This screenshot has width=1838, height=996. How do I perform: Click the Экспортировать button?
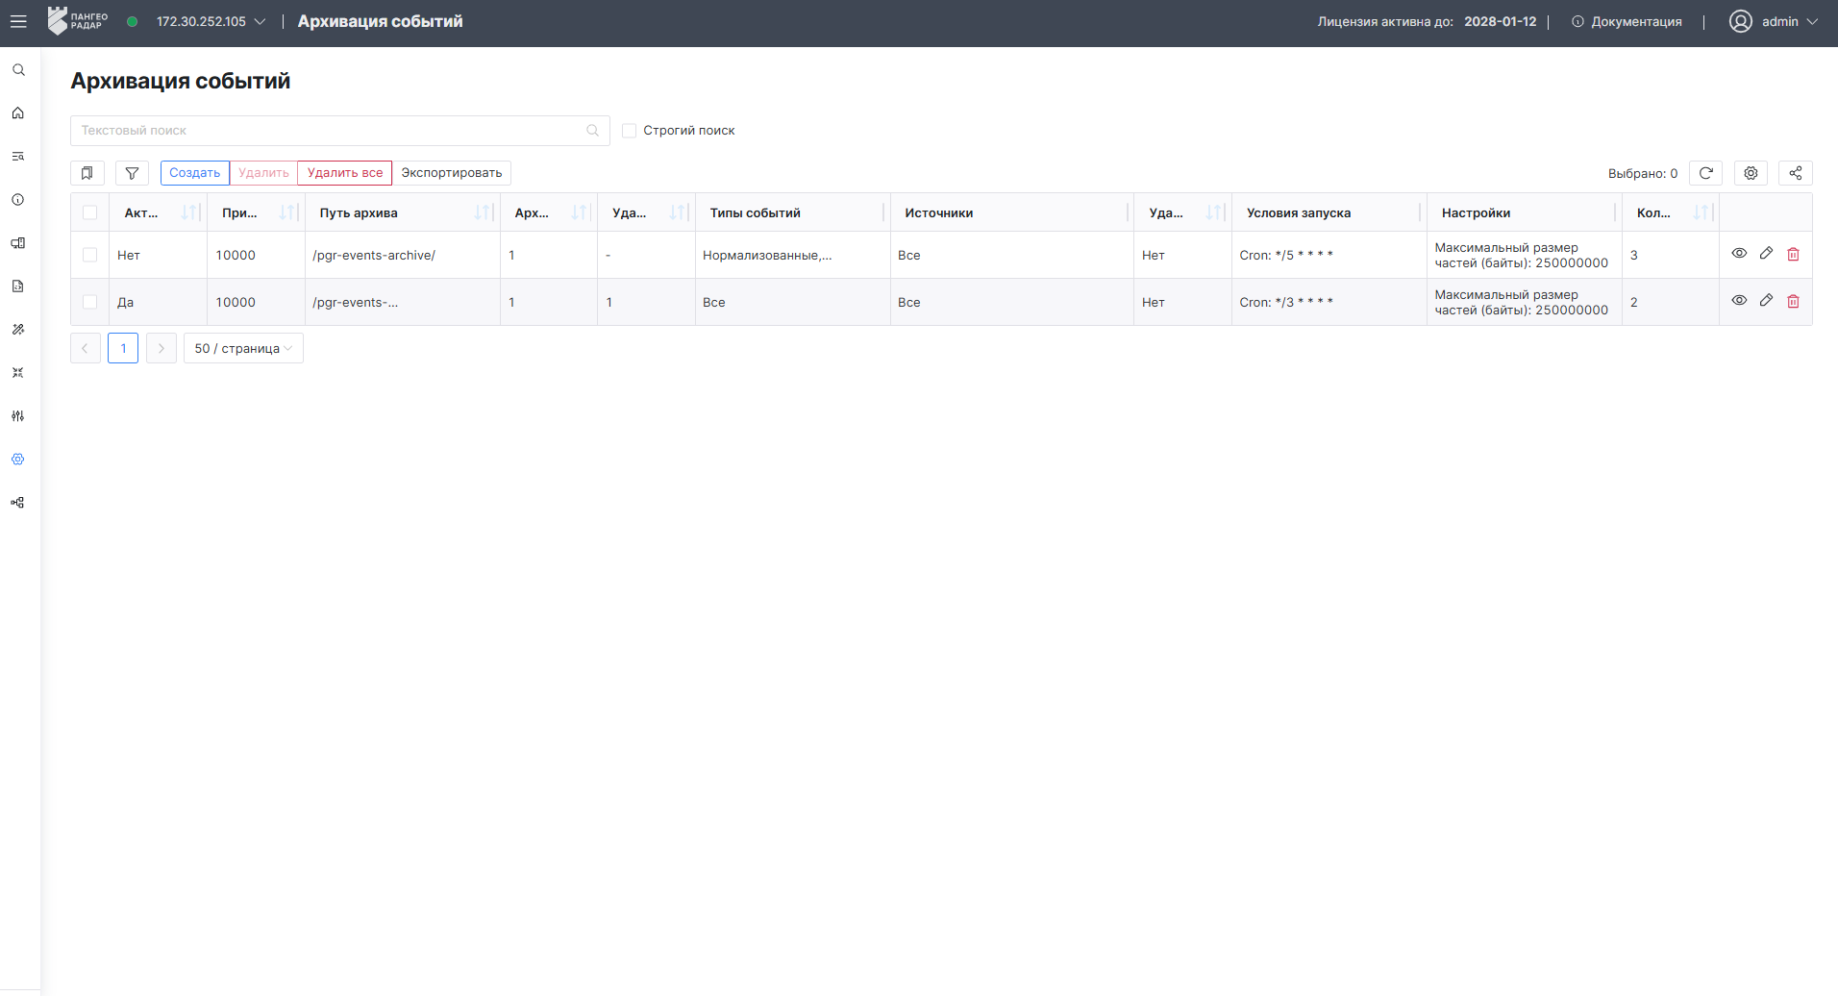click(452, 173)
